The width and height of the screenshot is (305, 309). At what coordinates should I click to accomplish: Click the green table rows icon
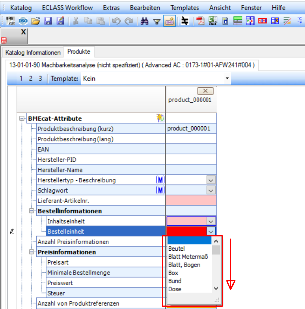coord(238,21)
